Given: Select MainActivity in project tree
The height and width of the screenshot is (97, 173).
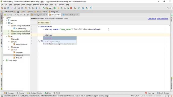Looking at the screenshot, I should (x=22, y=28).
